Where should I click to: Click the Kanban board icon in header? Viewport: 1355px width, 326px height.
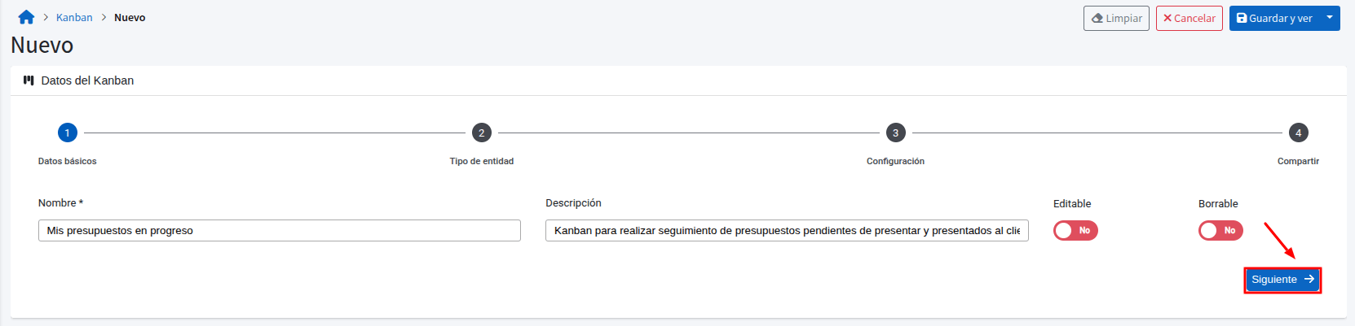coord(29,80)
